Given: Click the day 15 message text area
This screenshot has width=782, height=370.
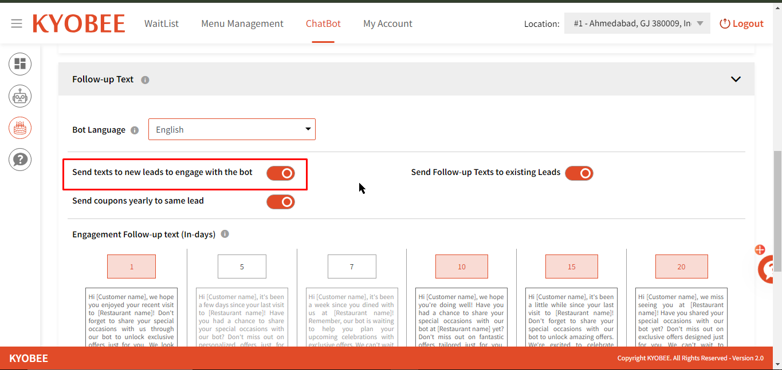Looking at the screenshot, I should pos(571,317).
